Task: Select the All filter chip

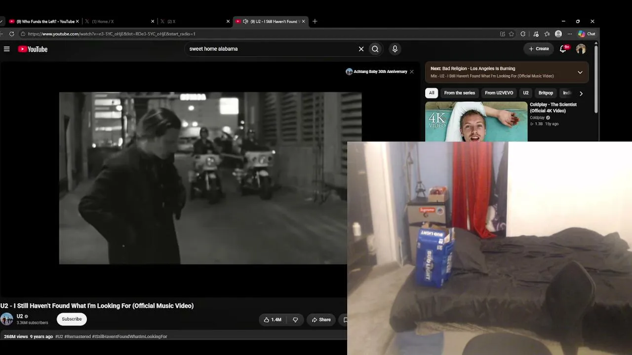Action: tap(432, 93)
